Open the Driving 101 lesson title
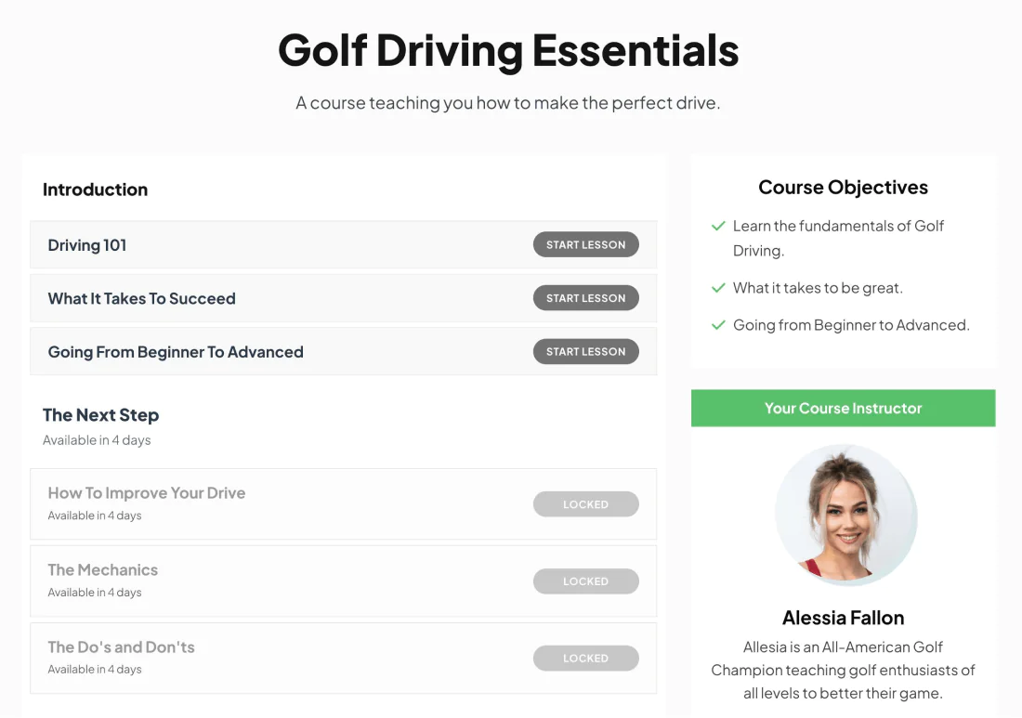 [87, 245]
